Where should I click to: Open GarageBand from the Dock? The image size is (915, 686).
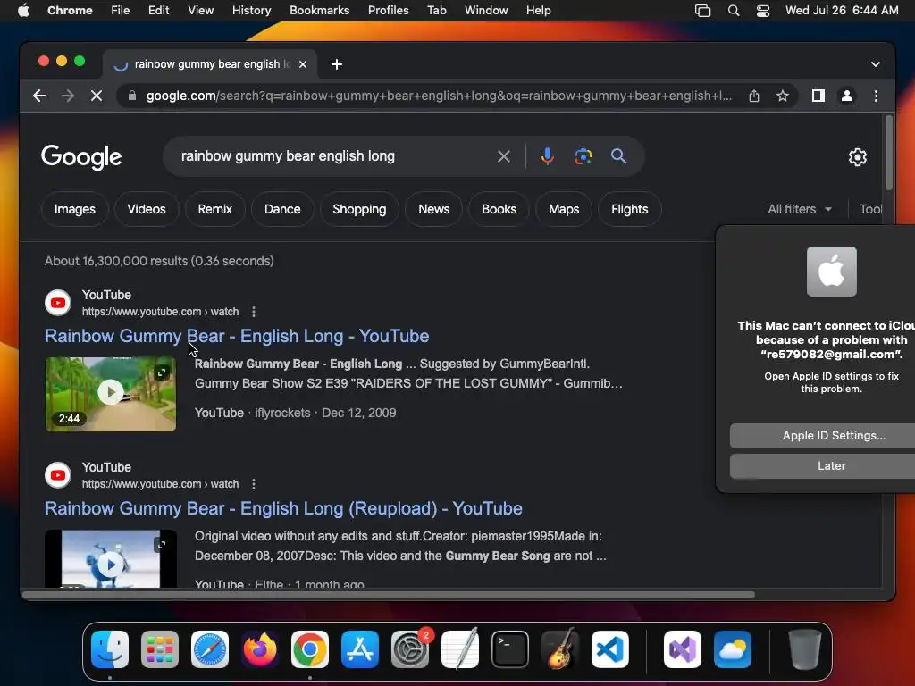click(560, 648)
